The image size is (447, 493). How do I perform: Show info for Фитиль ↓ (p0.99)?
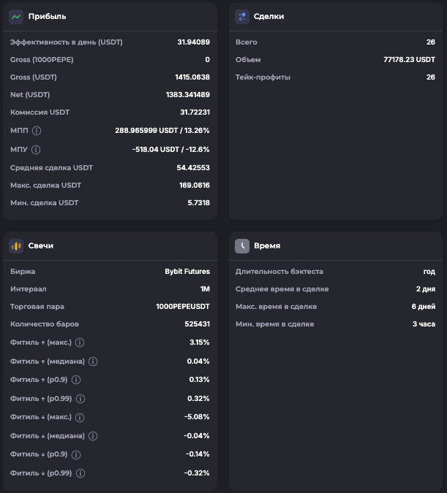point(80,473)
